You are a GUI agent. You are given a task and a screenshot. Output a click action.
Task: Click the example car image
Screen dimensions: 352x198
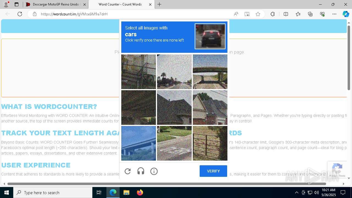210,36
